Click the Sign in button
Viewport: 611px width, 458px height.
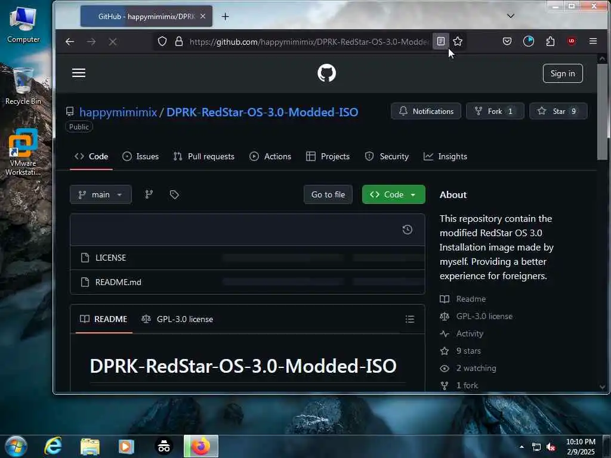pyautogui.click(x=562, y=73)
